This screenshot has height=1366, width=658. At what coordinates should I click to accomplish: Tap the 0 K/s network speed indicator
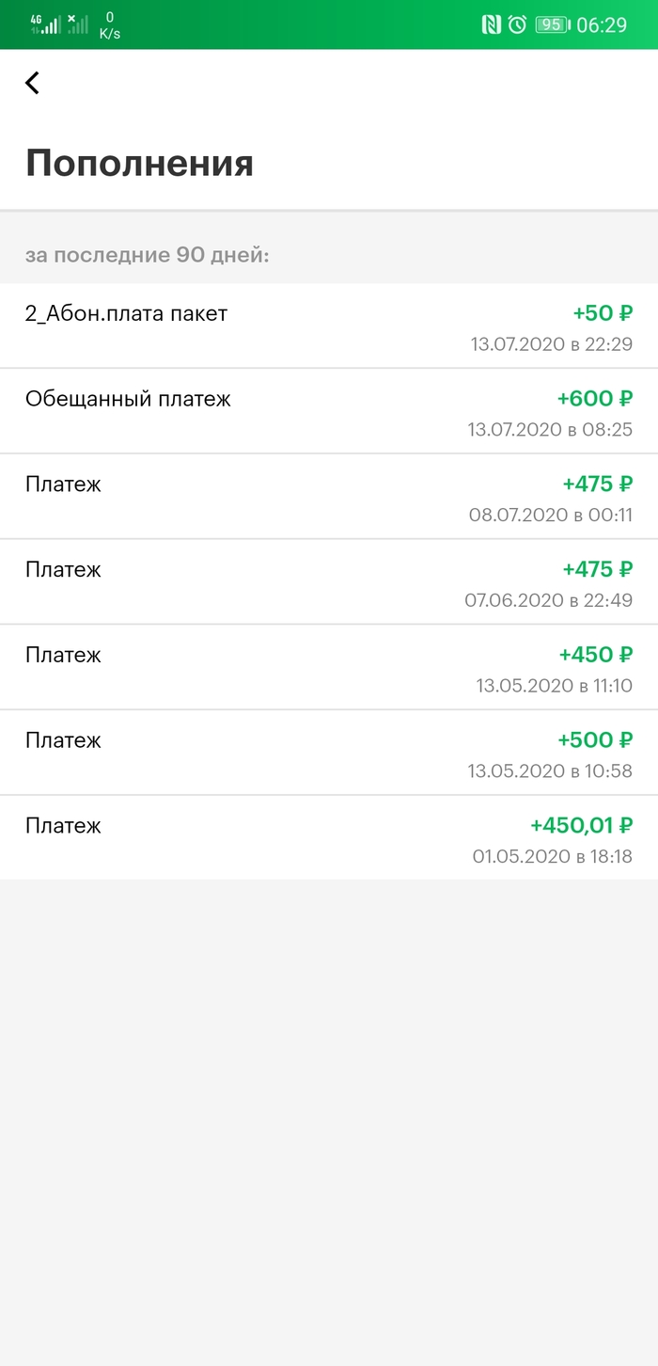point(110,25)
